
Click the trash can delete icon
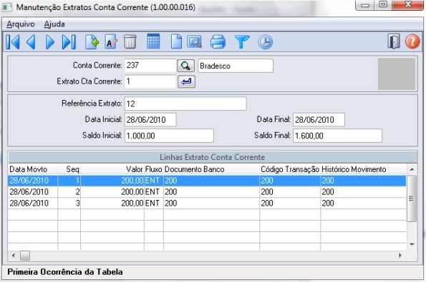click(x=130, y=42)
